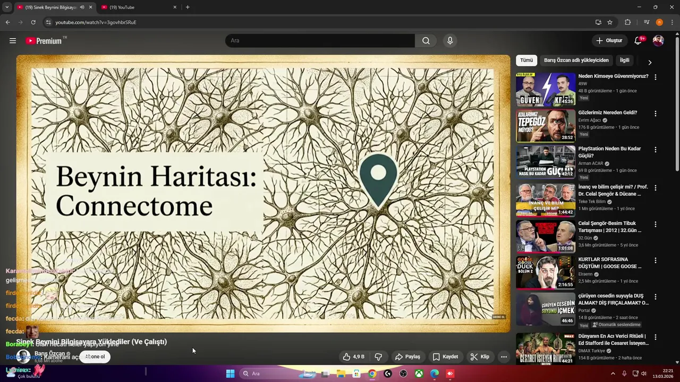The height and width of the screenshot is (382, 680).
Task: Select the 'Tümü' filter chip
Action: [x=526, y=60]
